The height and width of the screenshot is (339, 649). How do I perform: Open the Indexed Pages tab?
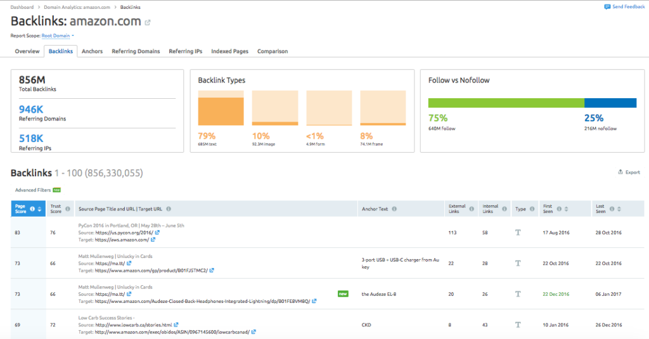[x=229, y=51]
